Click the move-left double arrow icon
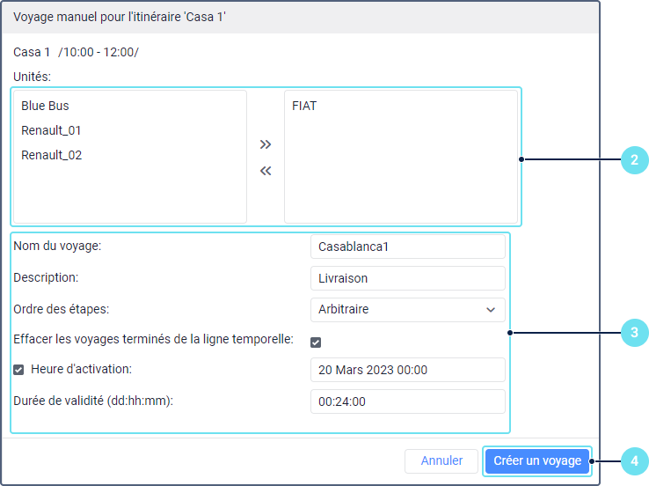This screenshot has height=486, width=649. pyautogui.click(x=266, y=171)
